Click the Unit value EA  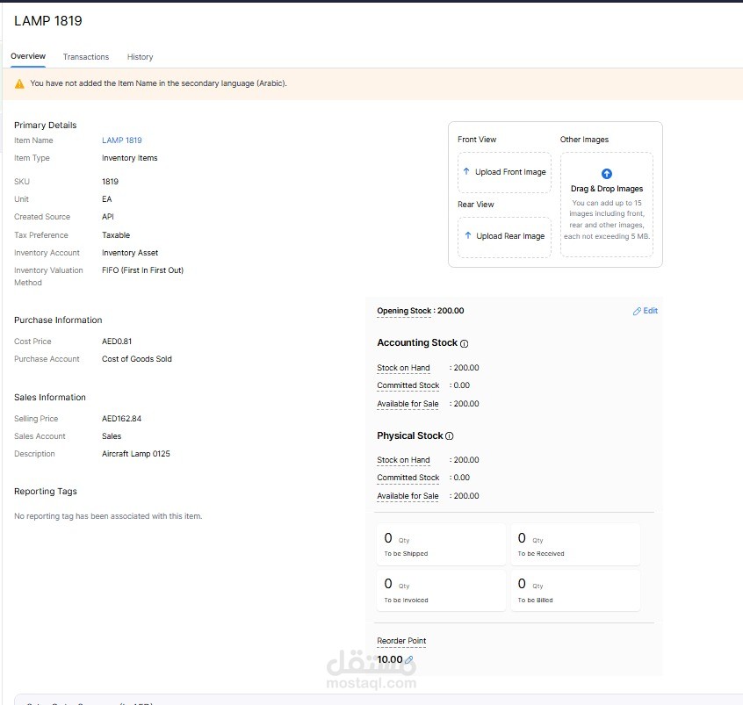(106, 199)
